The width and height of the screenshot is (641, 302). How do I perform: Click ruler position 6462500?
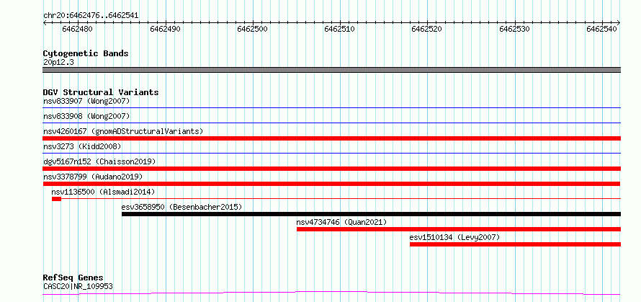[x=252, y=29]
